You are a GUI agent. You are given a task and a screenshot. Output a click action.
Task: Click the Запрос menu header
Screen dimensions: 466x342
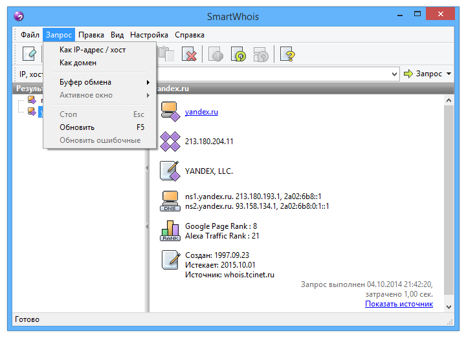59,35
